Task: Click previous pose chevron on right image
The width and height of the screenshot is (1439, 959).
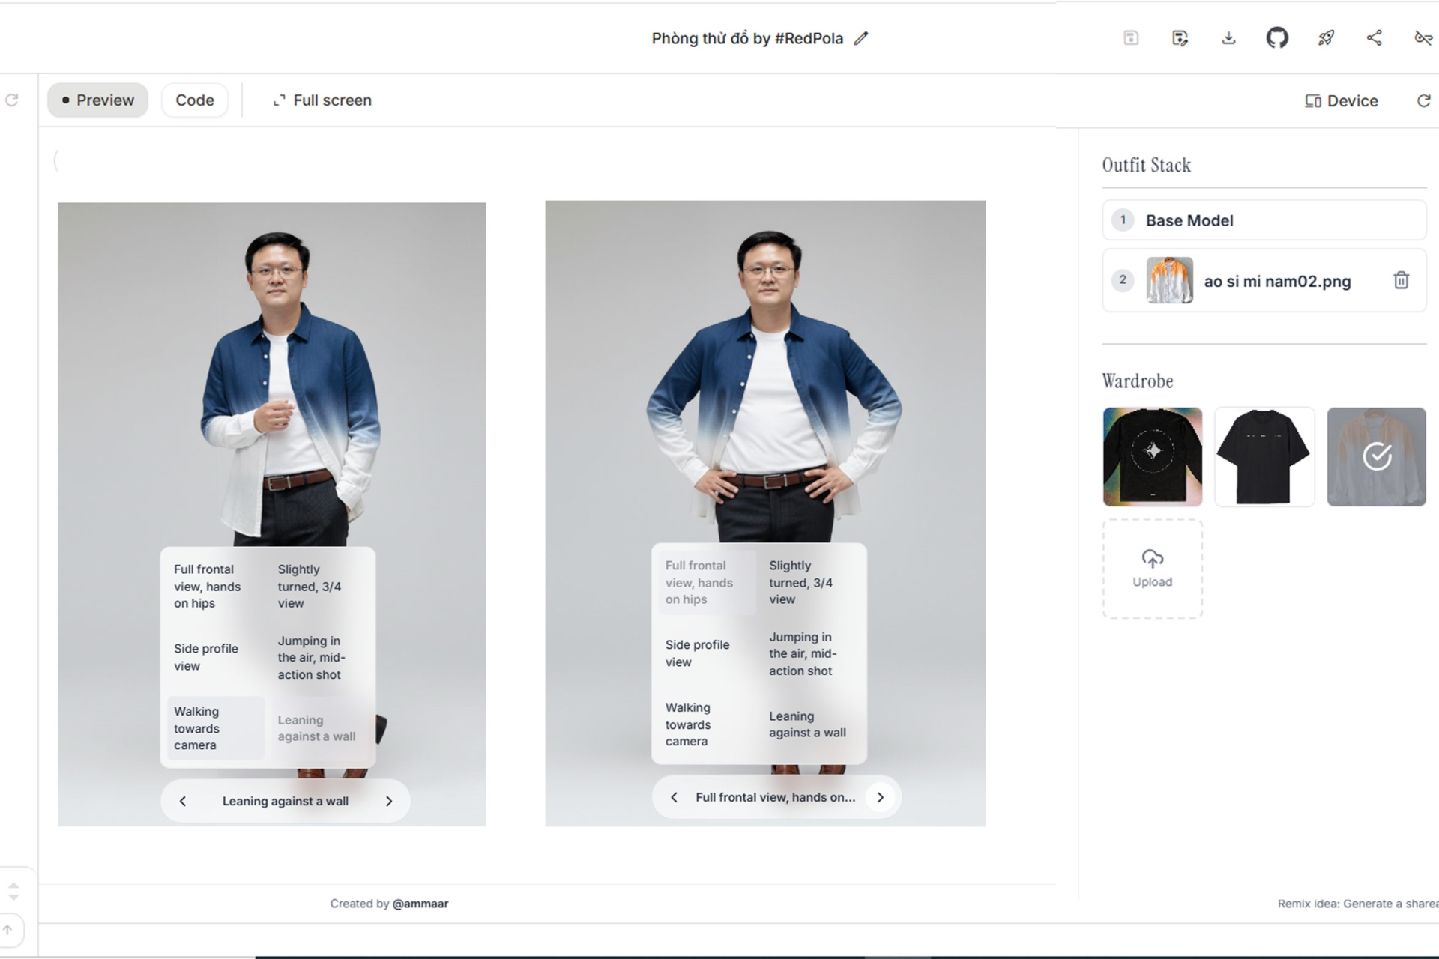Action: coord(674,797)
